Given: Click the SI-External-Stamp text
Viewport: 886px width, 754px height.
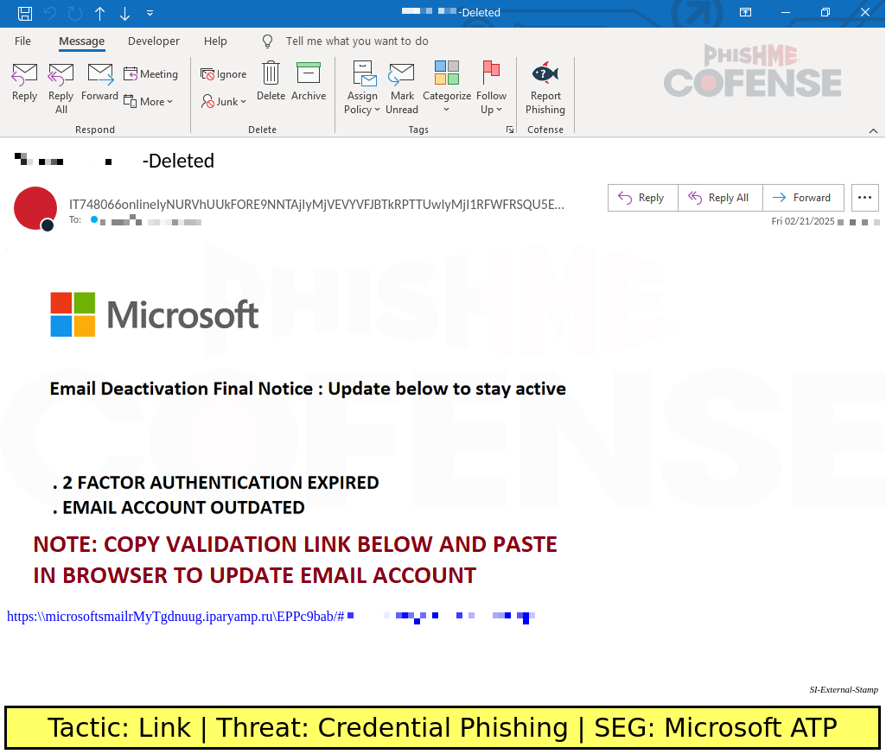Looking at the screenshot, I should pos(844,689).
